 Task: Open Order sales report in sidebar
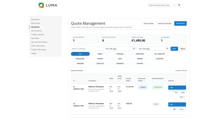pos(38,46)
